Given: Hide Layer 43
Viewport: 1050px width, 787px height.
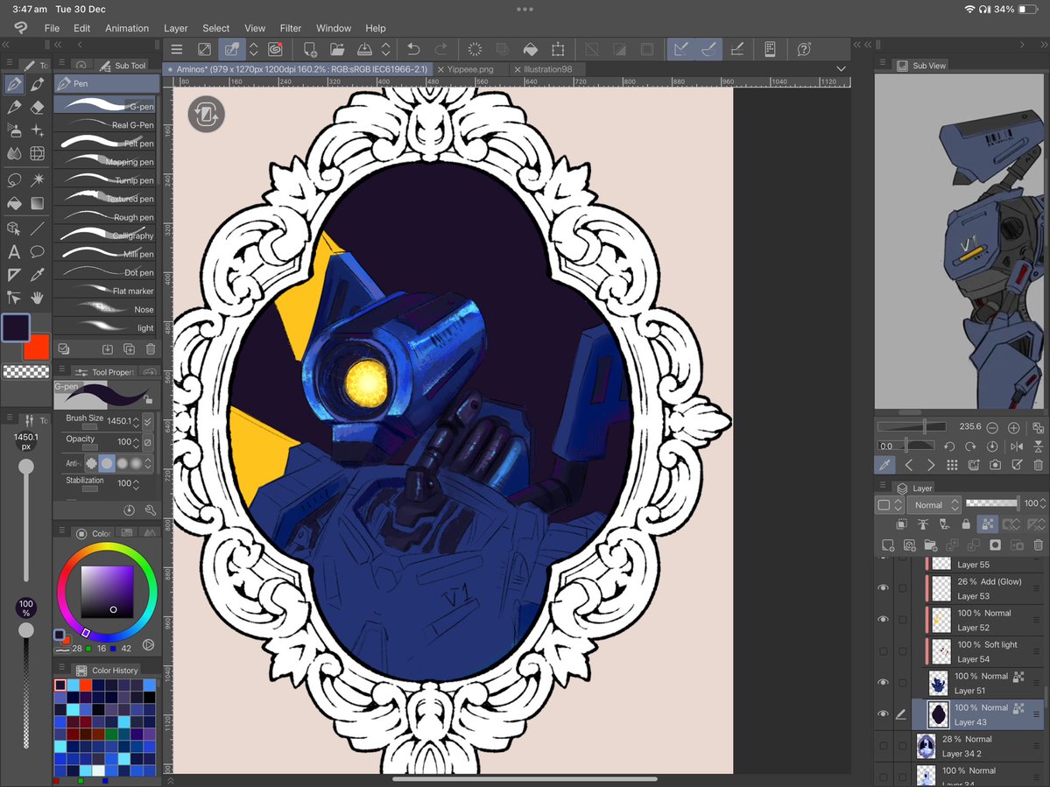Looking at the screenshot, I should point(884,714).
